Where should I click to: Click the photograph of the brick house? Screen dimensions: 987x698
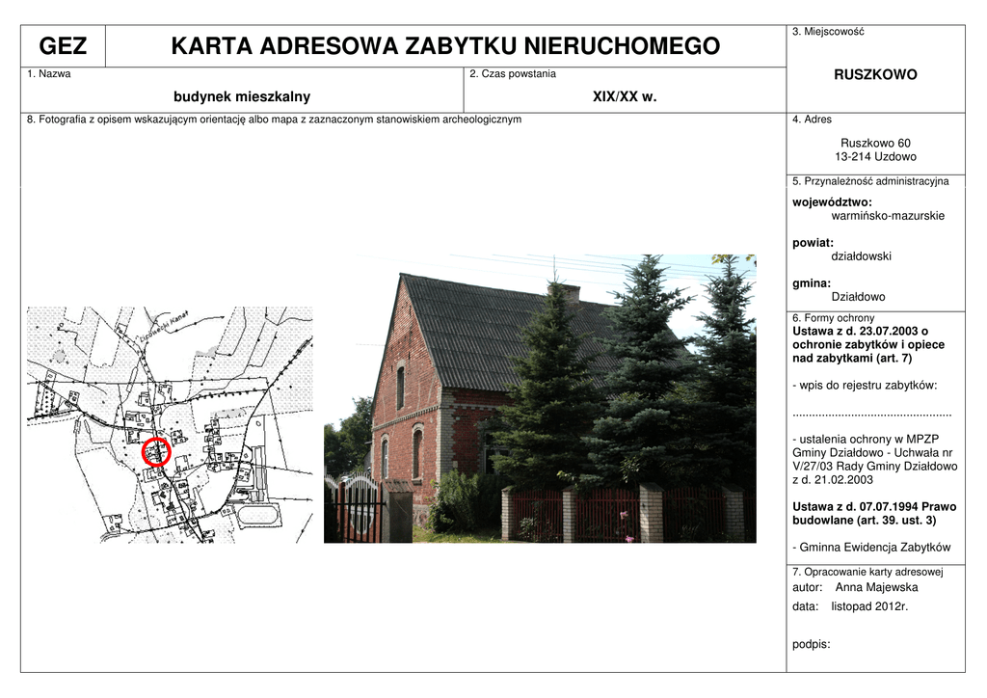click(540, 398)
